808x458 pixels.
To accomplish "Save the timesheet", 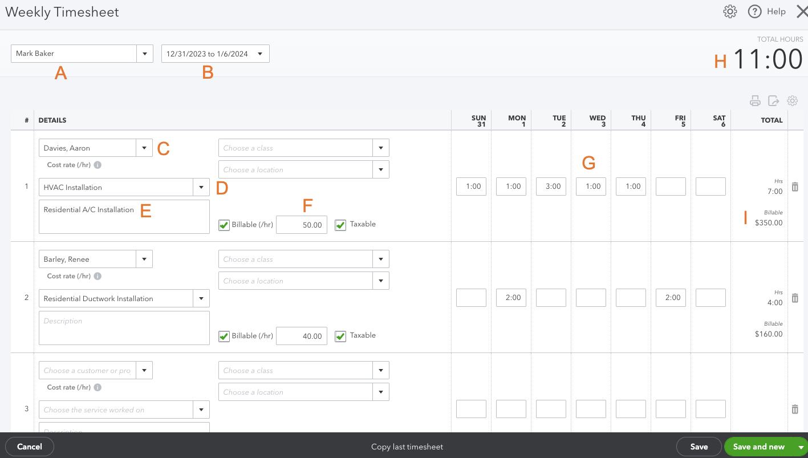I will tap(699, 446).
